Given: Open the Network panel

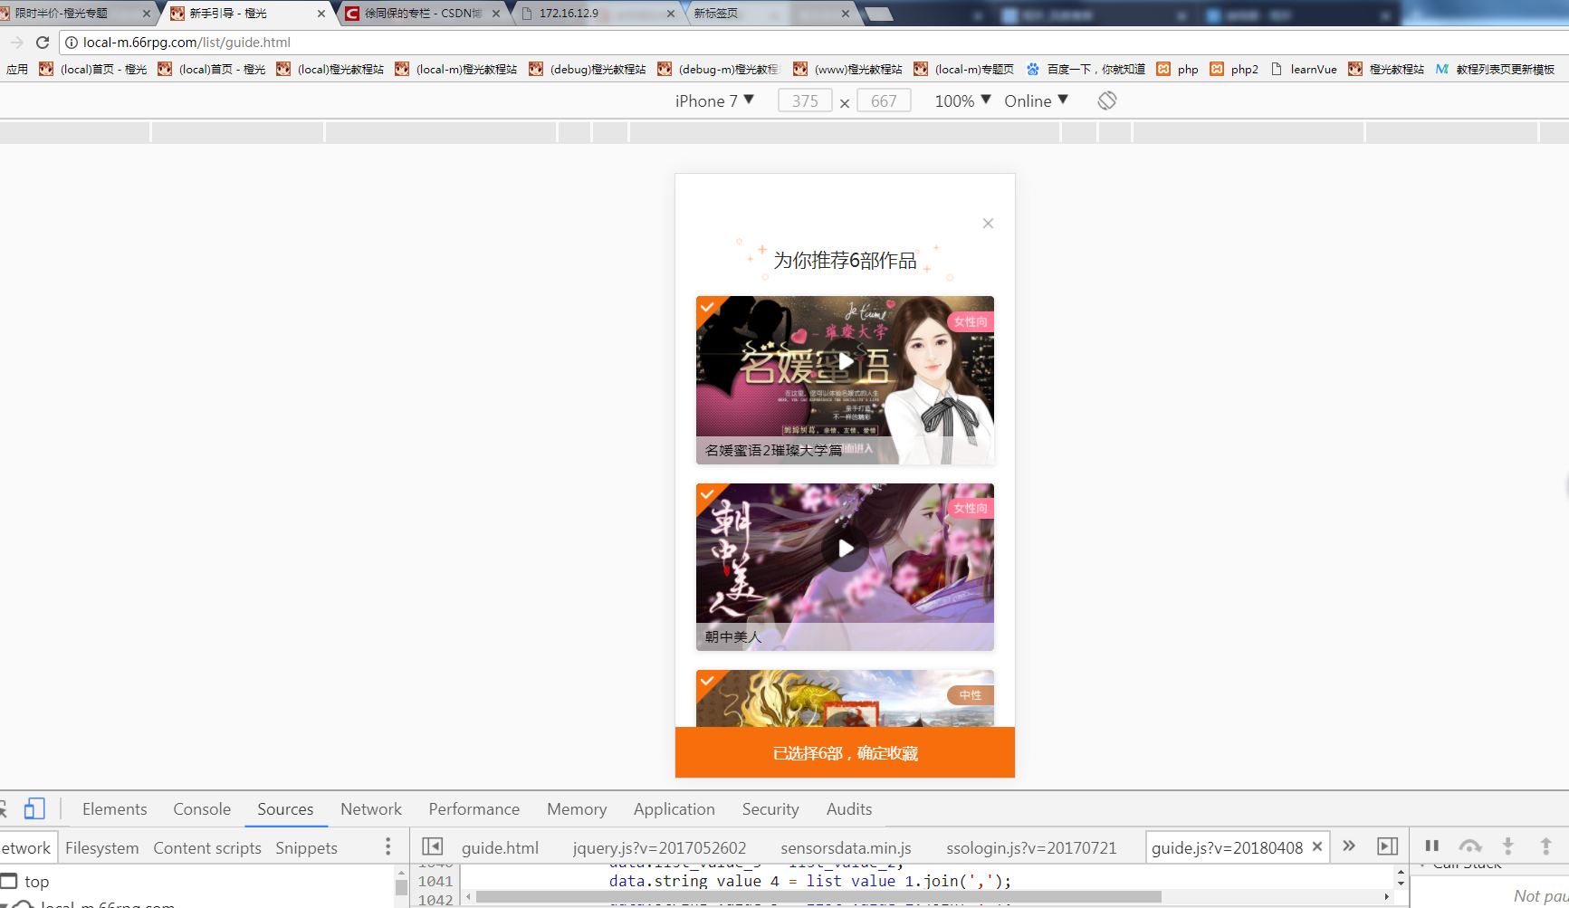Looking at the screenshot, I should point(371,808).
